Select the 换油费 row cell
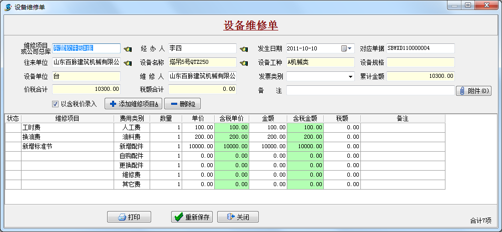Image resolution: width=502 pixels, height=232 pixels. click(x=68, y=137)
